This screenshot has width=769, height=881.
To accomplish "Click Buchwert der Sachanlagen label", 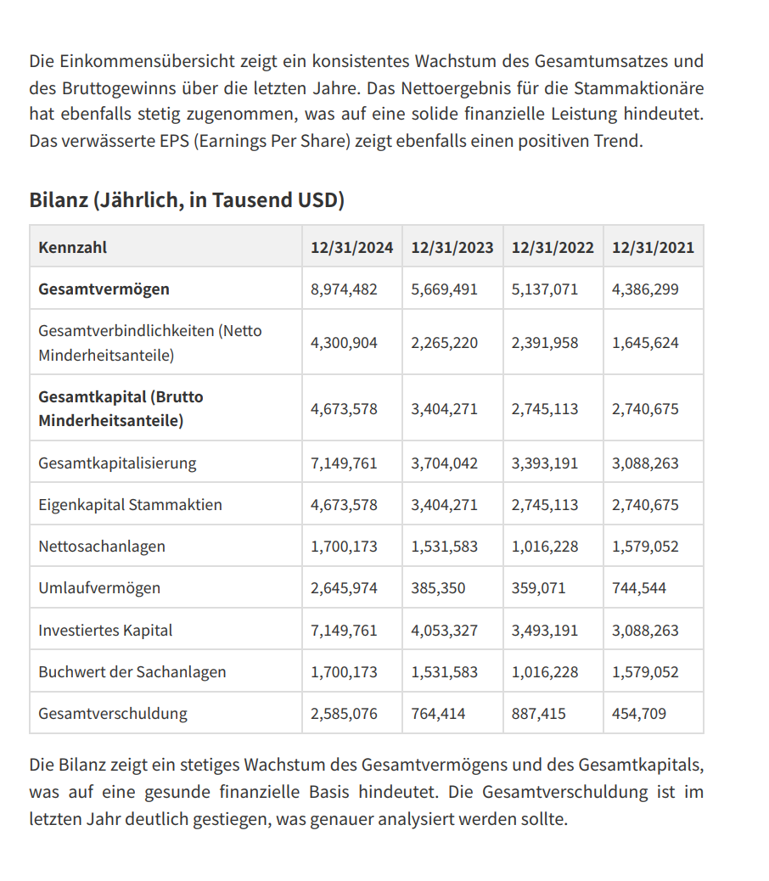I will (x=132, y=671).
